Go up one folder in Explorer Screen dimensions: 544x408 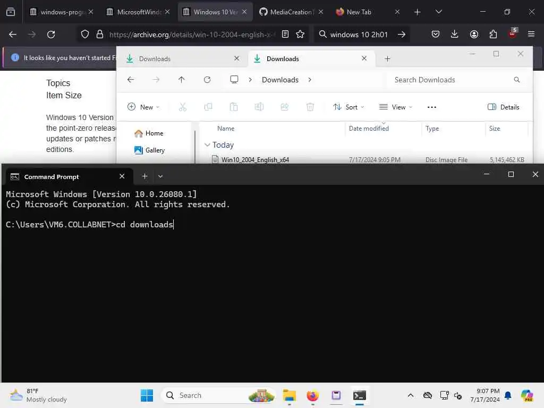point(182,80)
